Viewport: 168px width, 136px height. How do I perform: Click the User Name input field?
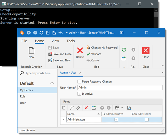click(120, 88)
